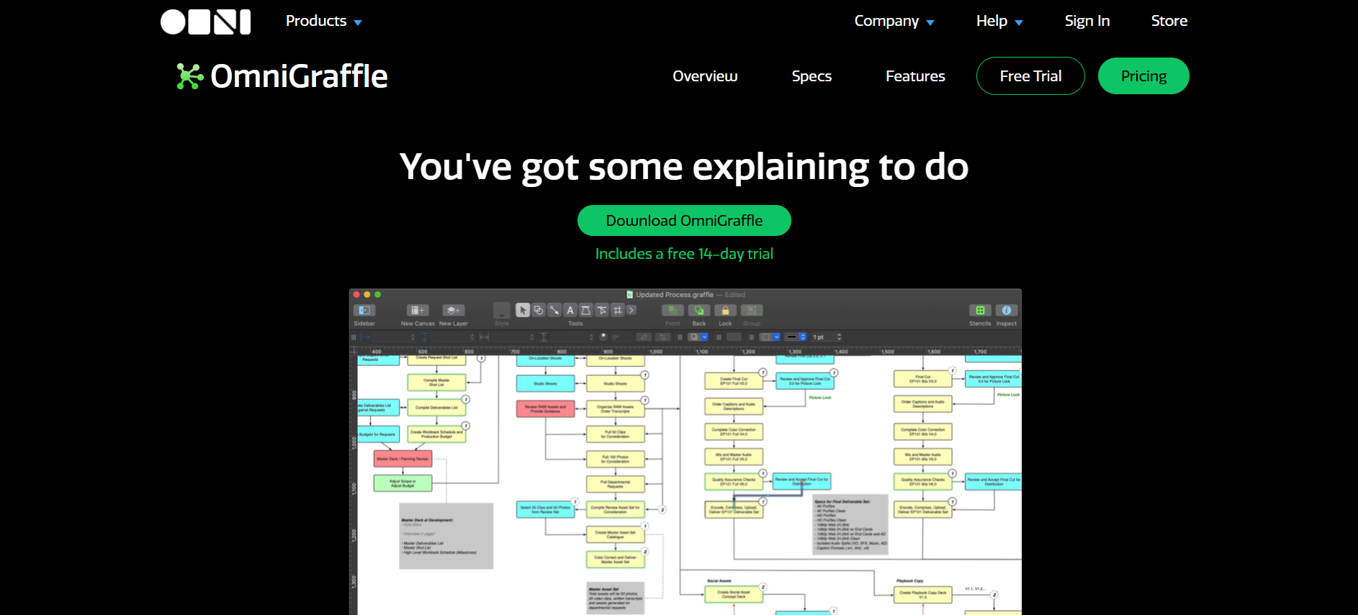Open the Company dropdown menu
1358x615 pixels.
click(894, 21)
